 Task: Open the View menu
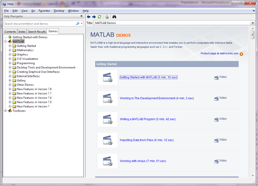pyautogui.click(x=24, y=11)
